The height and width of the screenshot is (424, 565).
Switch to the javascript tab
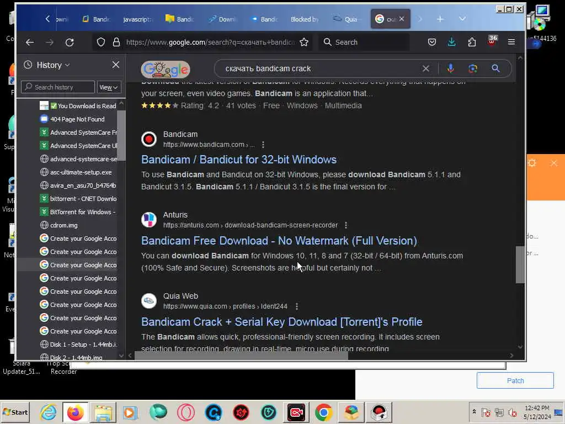coord(137,19)
